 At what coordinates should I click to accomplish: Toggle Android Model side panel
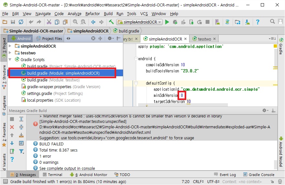281,152
